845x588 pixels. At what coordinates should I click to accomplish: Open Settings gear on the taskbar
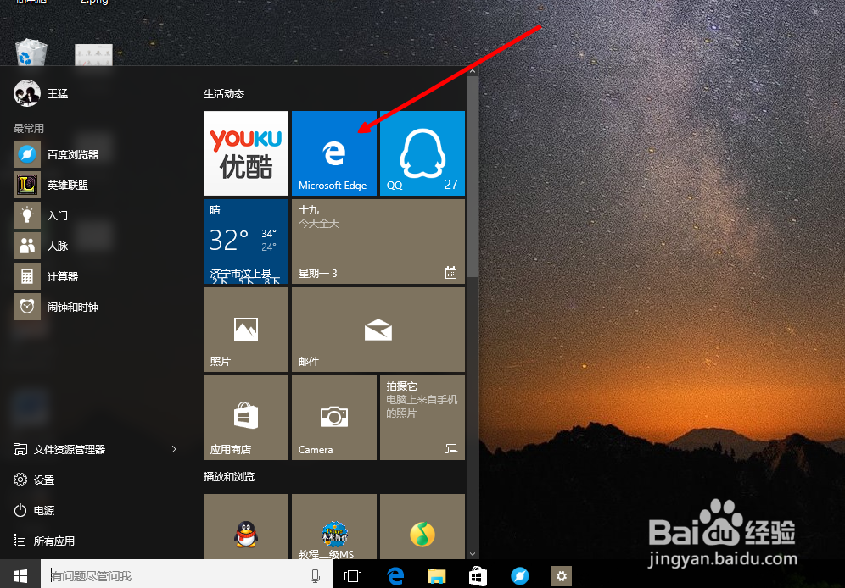click(x=562, y=576)
